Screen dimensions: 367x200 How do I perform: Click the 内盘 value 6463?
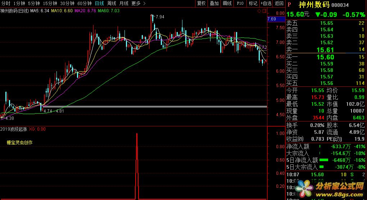pos(359,118)
